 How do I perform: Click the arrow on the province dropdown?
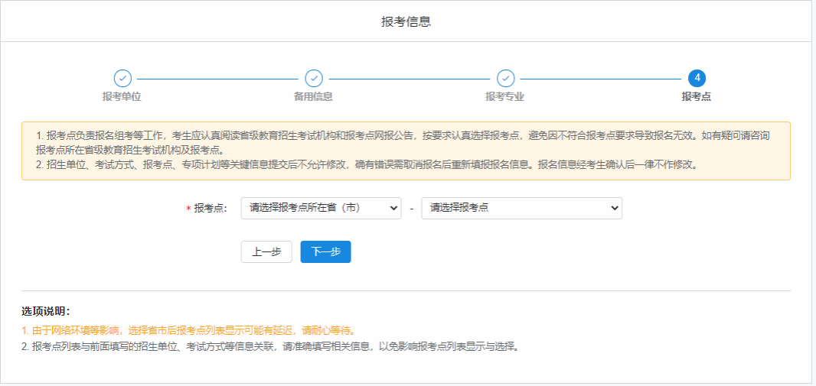[393, 208]
